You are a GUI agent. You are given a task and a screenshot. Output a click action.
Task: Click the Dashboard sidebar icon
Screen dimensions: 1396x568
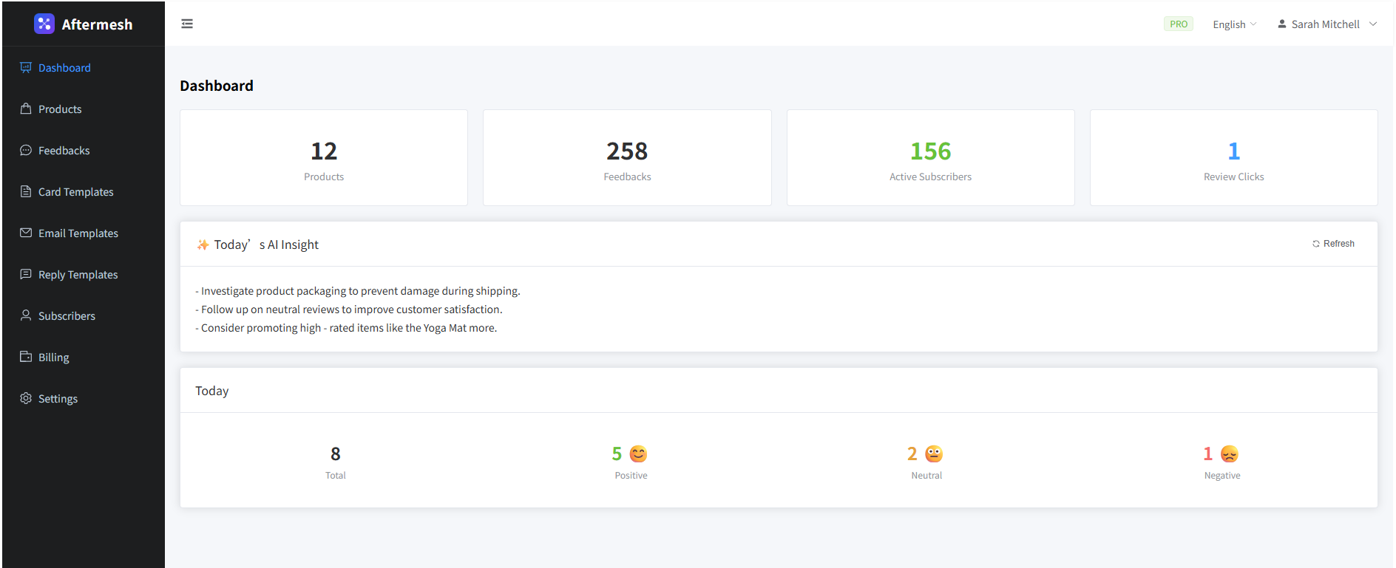coord(26,67)
